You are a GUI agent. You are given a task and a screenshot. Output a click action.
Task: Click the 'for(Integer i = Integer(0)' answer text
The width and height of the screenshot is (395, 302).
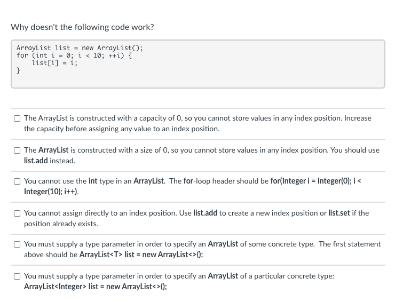coord(193,186)
